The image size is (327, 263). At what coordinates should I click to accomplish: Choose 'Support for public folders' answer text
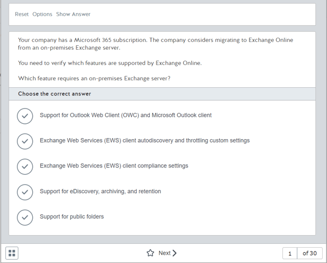[x=72, y=217]
